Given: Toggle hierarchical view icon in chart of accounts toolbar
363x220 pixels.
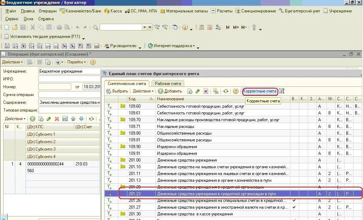Looking at the screenshot, I should 216,91.
